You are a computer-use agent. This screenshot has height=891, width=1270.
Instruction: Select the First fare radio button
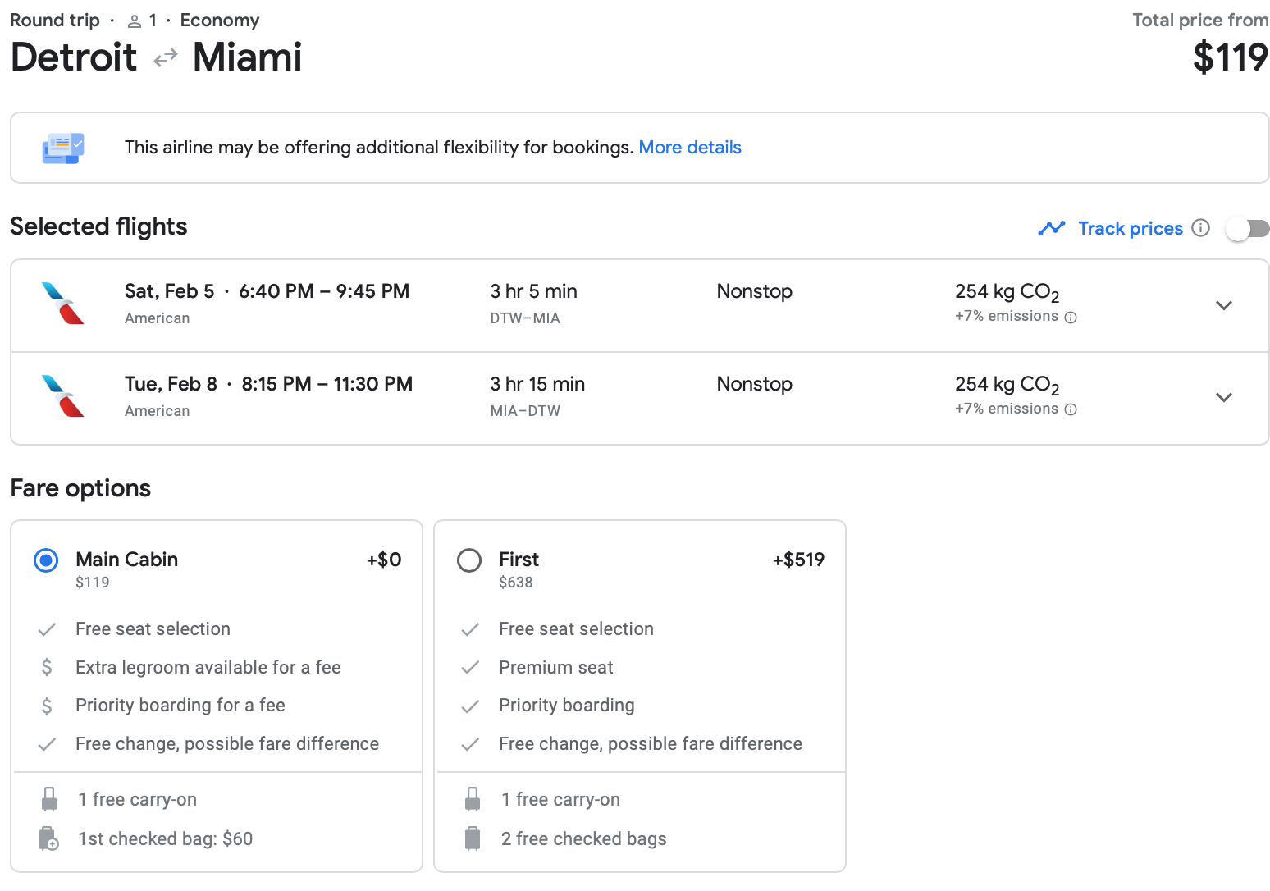[x=469, y=560]
